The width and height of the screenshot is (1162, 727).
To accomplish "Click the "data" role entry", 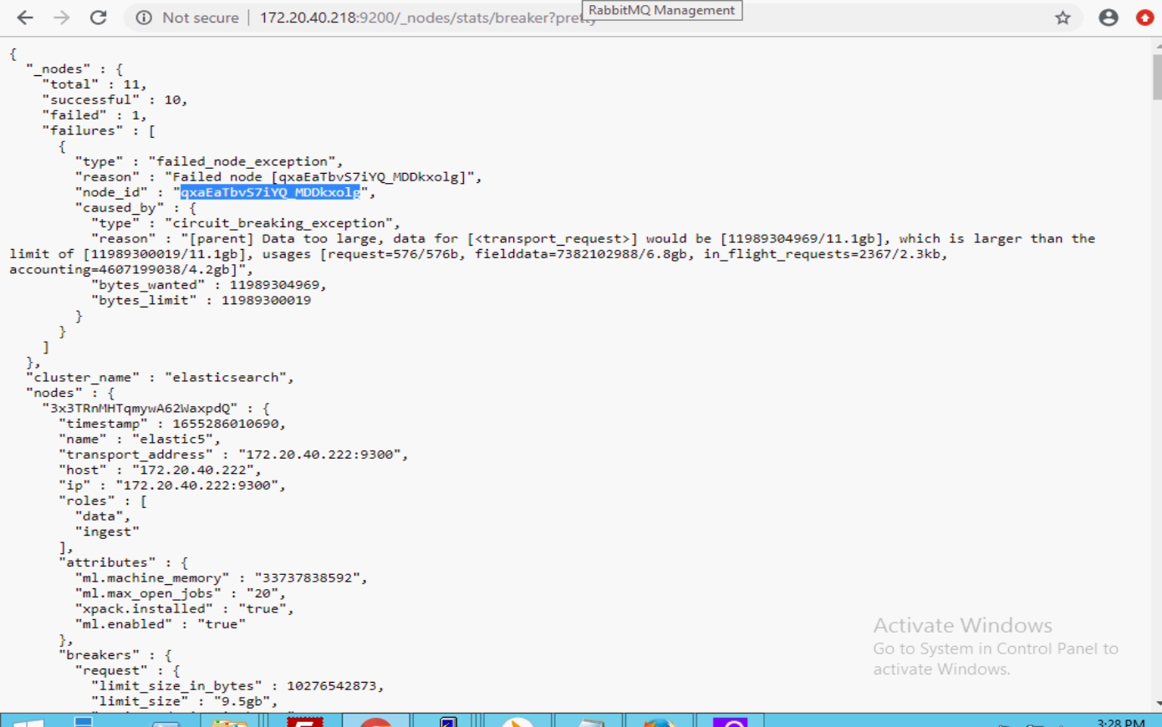I will (x=99, y=516).
